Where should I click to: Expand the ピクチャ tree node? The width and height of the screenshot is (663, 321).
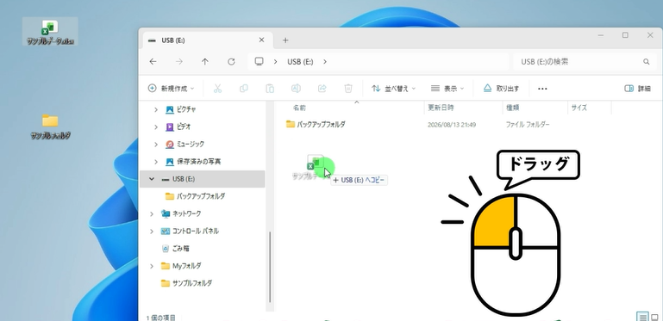coord(155,109)
